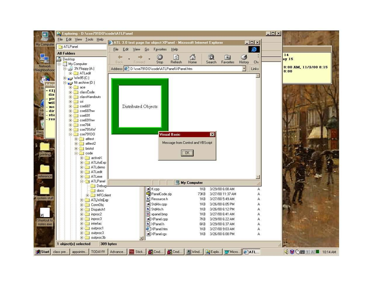Select the classHandouts folder in tree
The height and width of the screenshot is (288, 373).
click(x=90, y=97)
